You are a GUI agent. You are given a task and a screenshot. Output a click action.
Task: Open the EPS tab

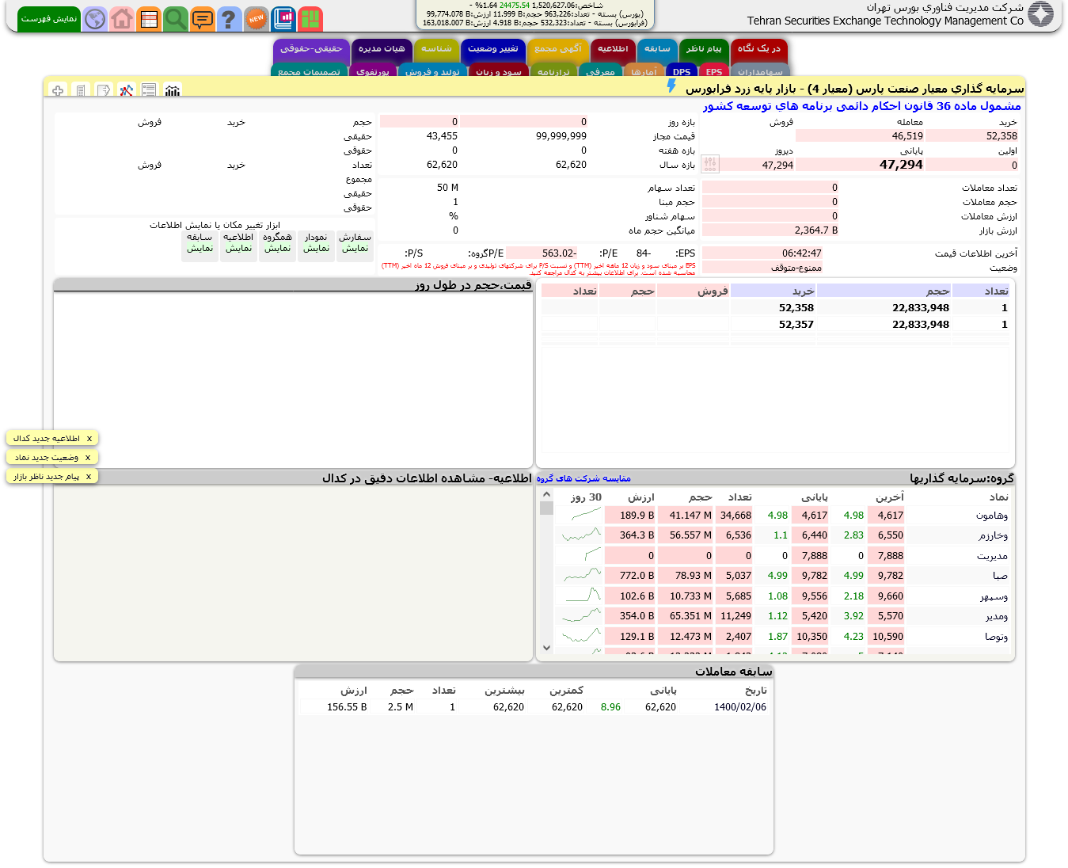tap(714, 71)
